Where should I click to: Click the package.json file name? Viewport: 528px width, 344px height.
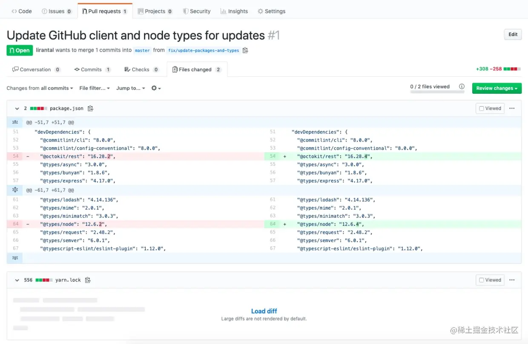tap(66, 109)
